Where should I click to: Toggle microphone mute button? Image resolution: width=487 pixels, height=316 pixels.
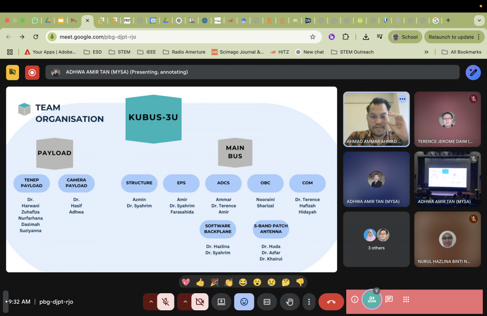pos(166,301)
